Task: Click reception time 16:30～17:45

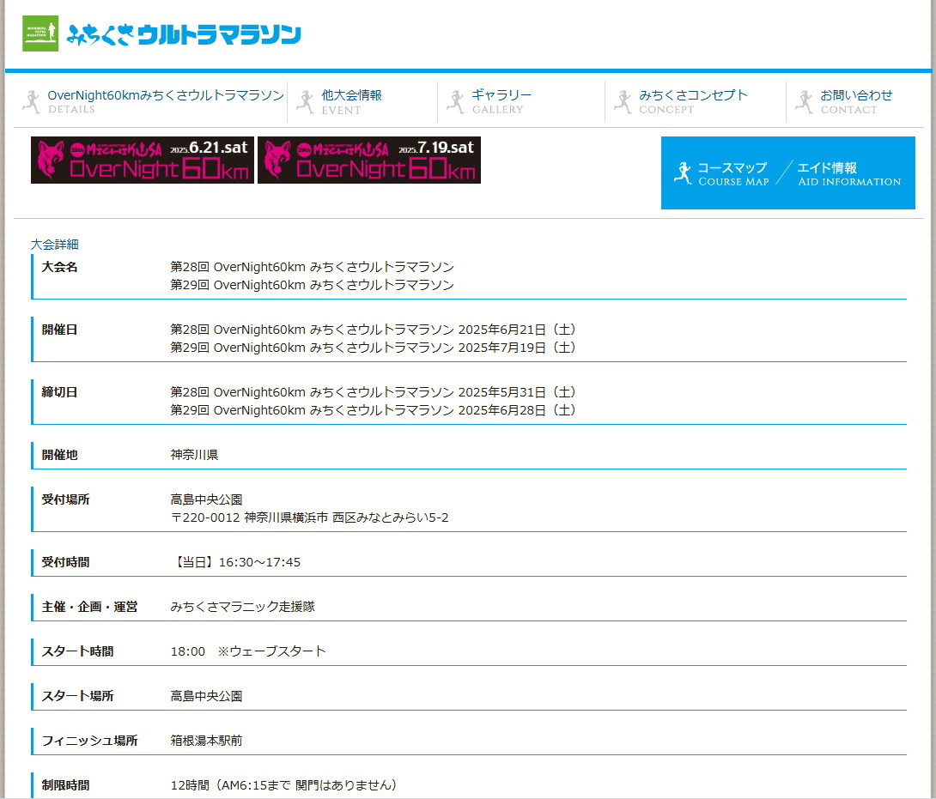Action: click(x=236, y=562)
